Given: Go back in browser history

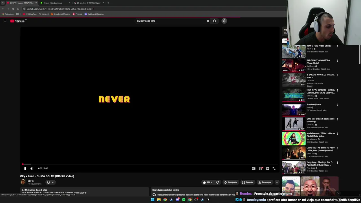Looking at the screenshot, I should tap(3, 9).
